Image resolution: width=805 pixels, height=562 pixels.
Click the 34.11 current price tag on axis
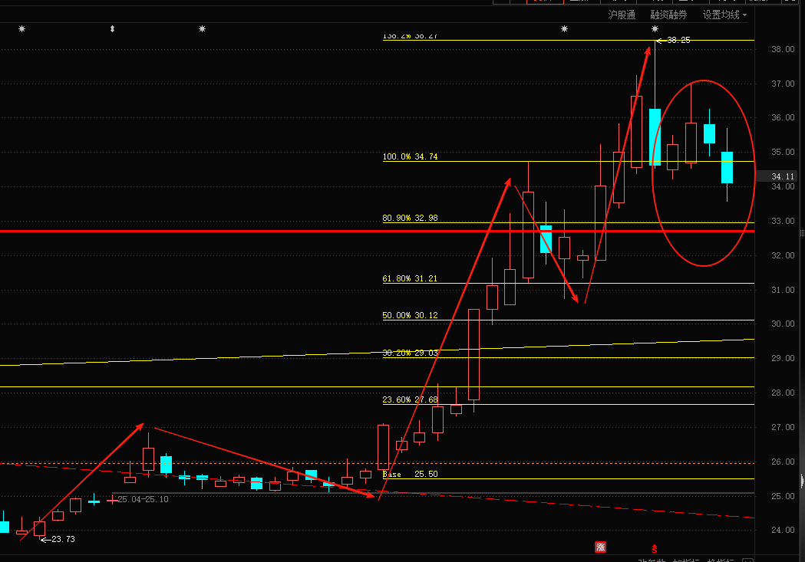pos(778,176)
